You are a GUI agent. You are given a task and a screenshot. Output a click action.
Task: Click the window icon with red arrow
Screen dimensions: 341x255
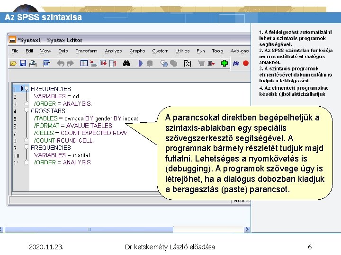pyautogui.click(x=211, y=63)
